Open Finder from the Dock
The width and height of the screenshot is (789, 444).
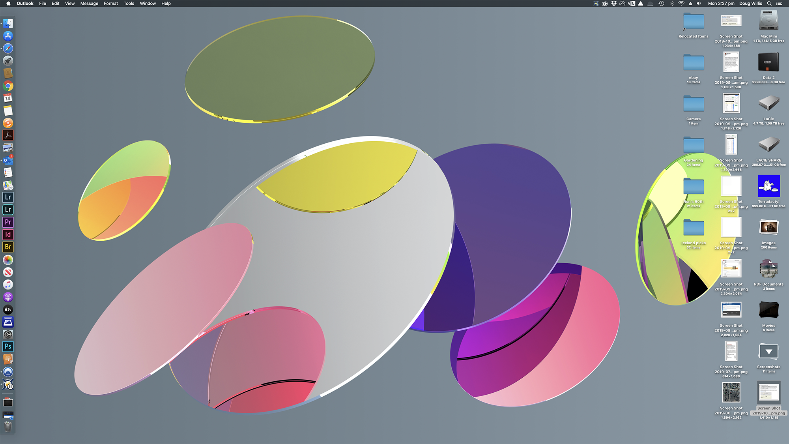8,23
